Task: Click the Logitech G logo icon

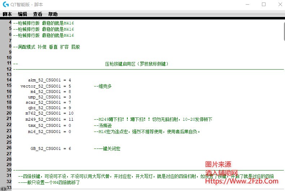Action: pos(6,4)
